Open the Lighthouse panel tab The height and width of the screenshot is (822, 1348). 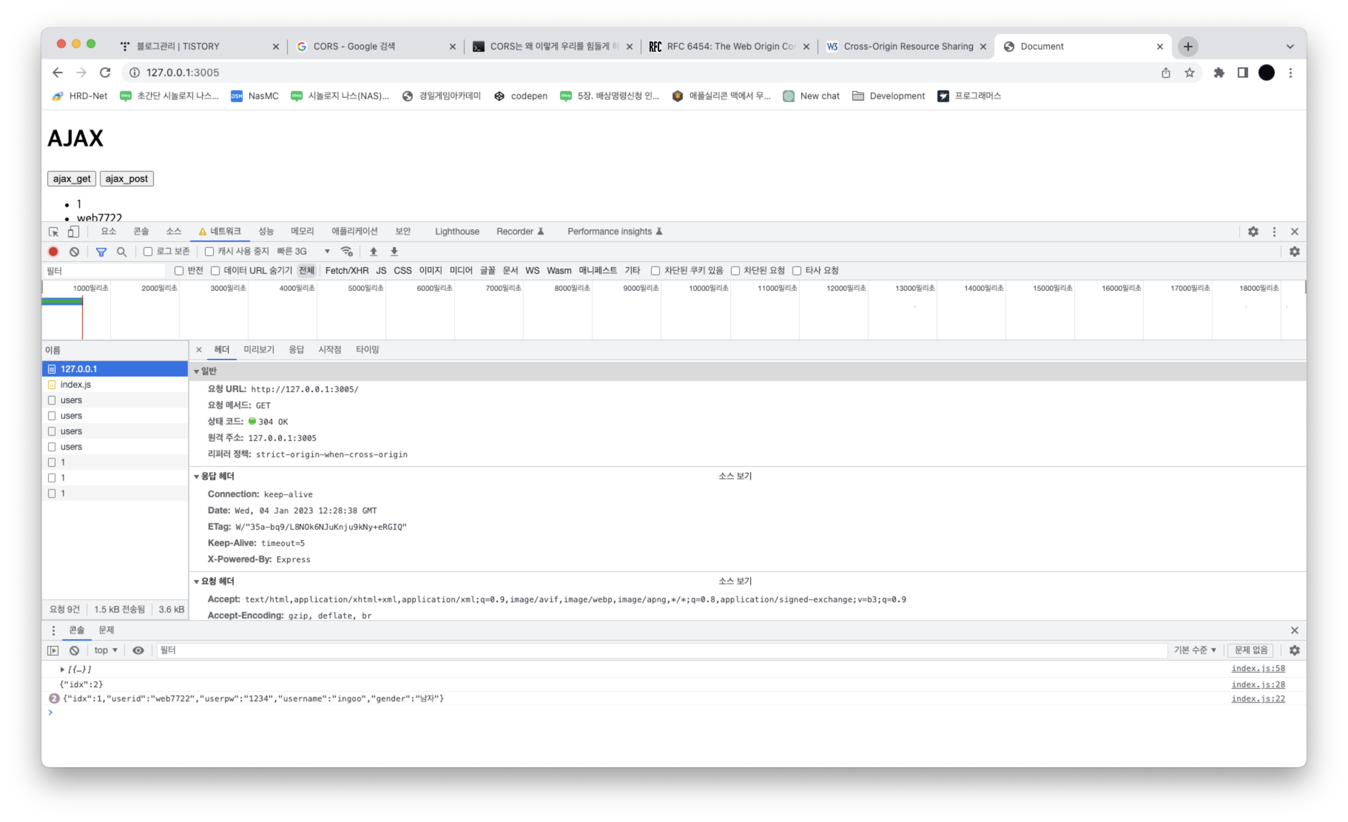click(x=457, y=232)
